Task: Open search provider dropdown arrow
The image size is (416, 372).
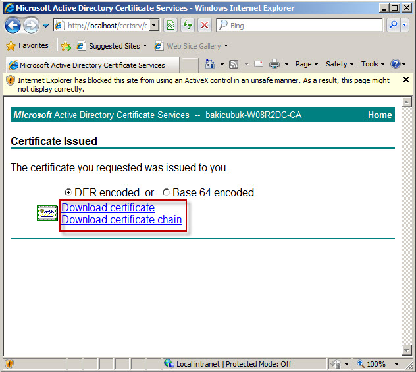Action: tap(405, 26)
